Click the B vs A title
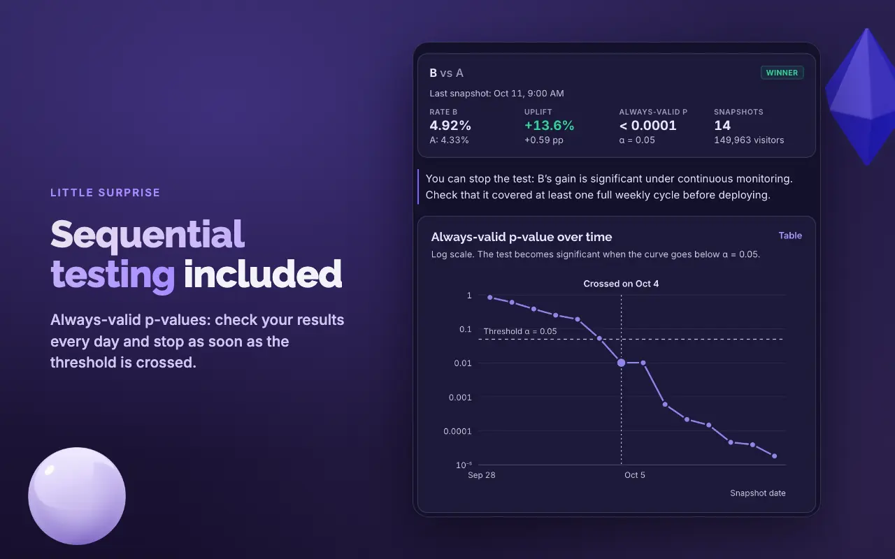Screen dimensions: 895x559 (x=446, y=73)
